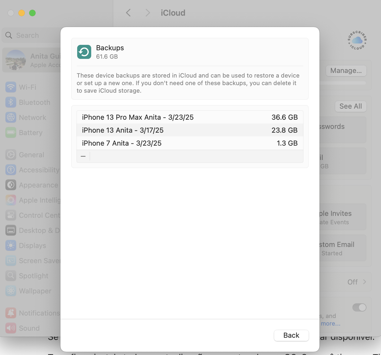Click the Backups 61.6 GB total label

[x=107, y=56]
